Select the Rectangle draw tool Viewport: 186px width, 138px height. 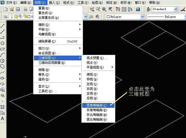(x=2, y=49)
